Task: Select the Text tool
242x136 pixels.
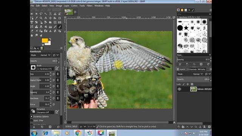Action: [x=41, y=27]
